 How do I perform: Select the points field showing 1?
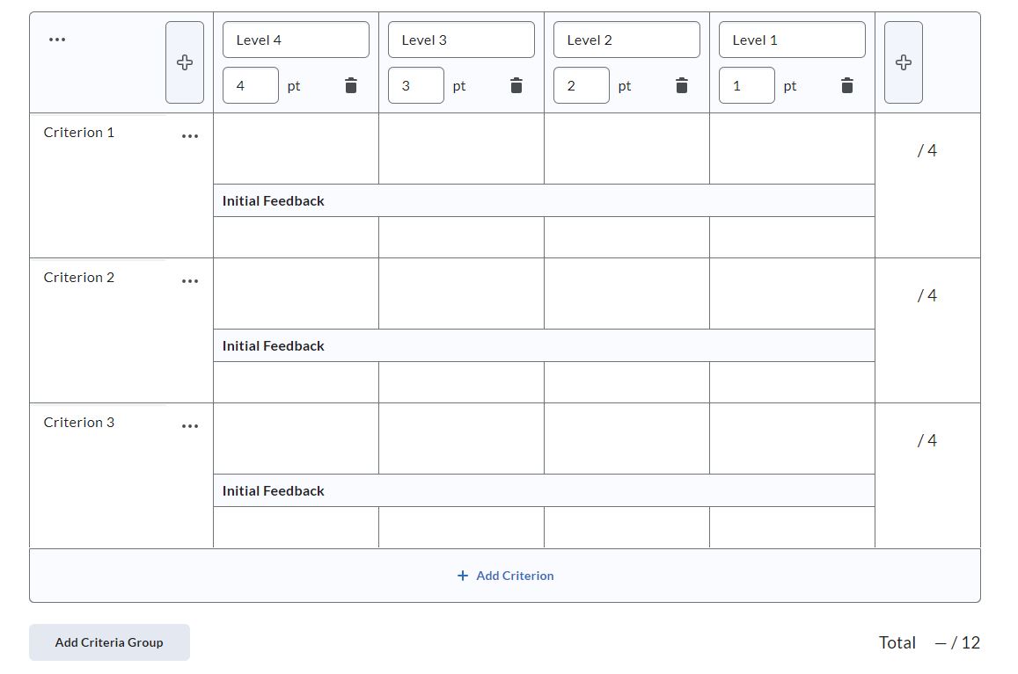click(x=746, y=85)
